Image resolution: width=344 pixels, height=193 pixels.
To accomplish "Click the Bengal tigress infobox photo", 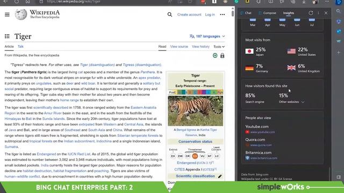I will 195,111.
